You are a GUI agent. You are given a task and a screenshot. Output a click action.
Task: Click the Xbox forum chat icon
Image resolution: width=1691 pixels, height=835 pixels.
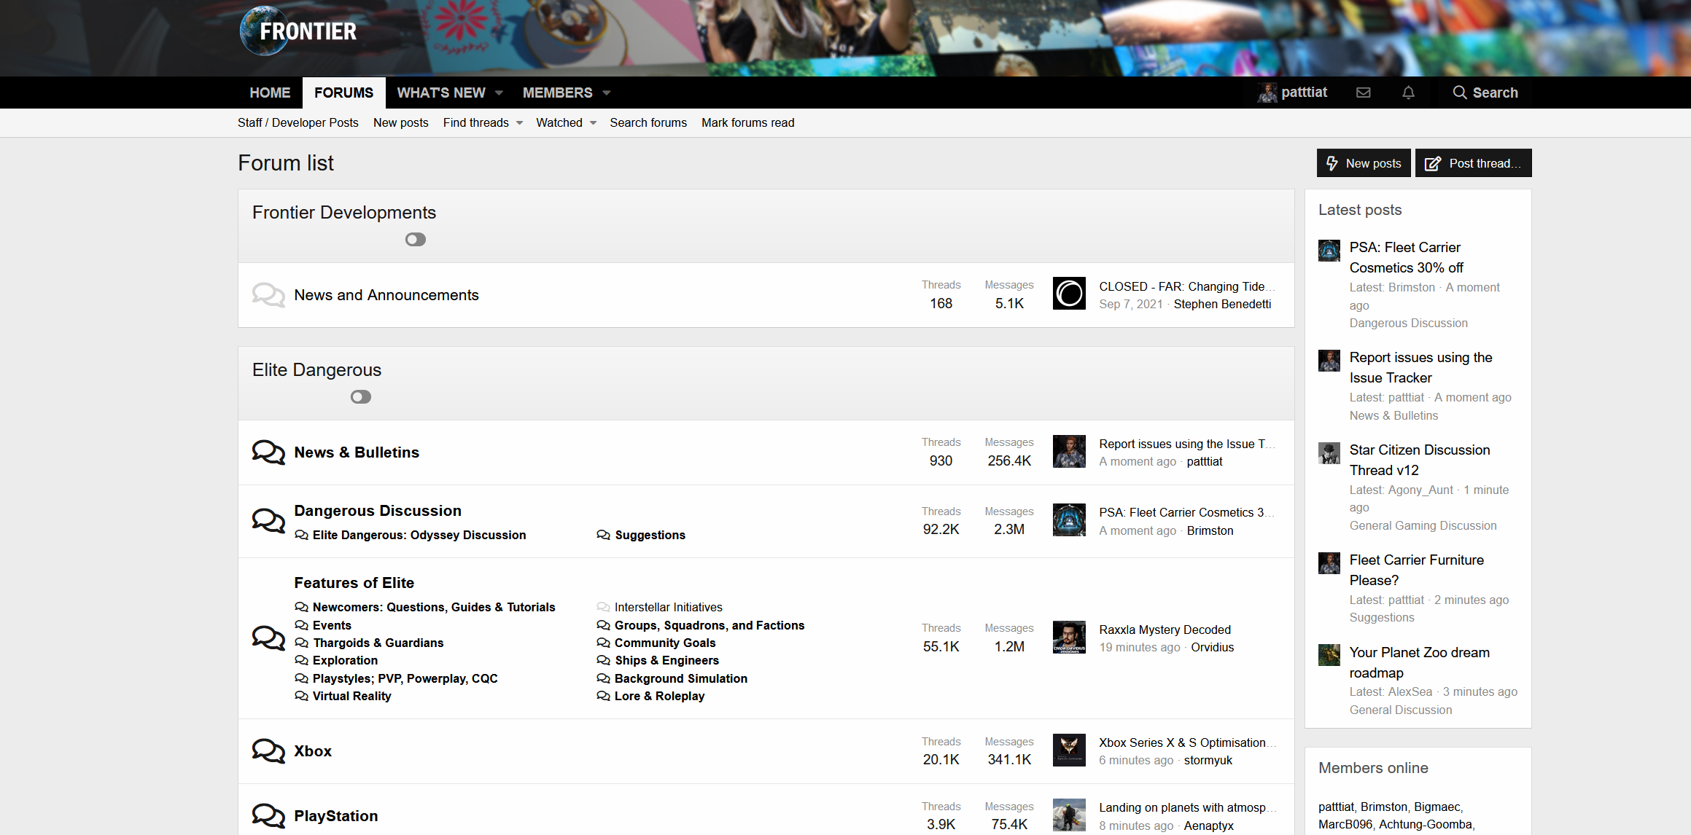[x=268, y=751]
